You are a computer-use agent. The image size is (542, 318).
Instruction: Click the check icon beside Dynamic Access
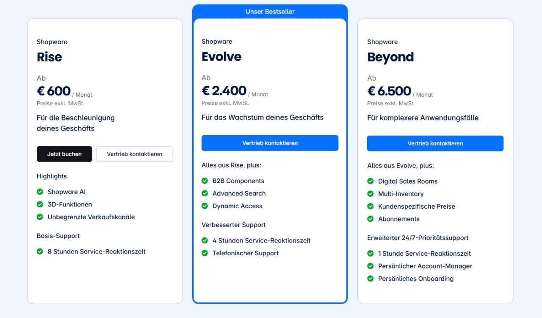click(x=205, y=206)
